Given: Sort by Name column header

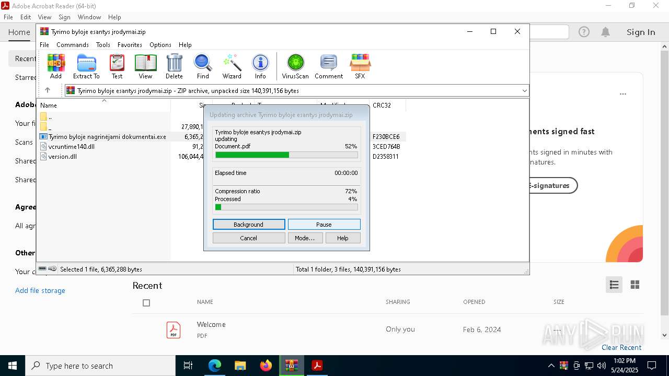Looking at the screenshot, I should click(103, 105).
